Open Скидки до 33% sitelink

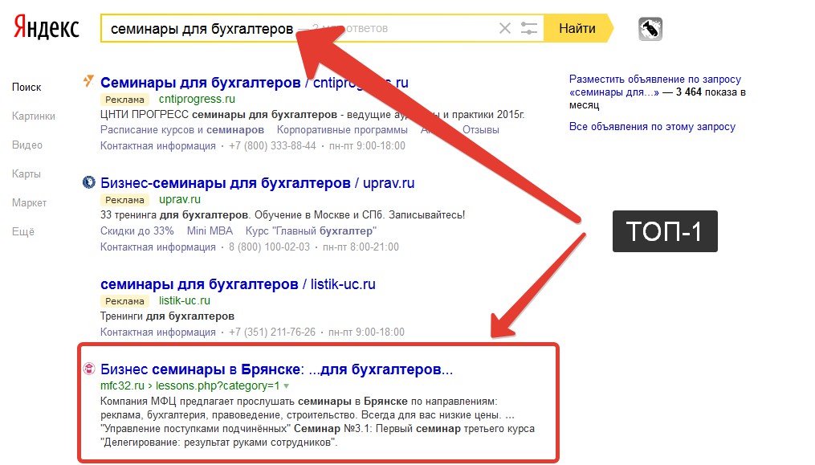(x=137, y=231)
